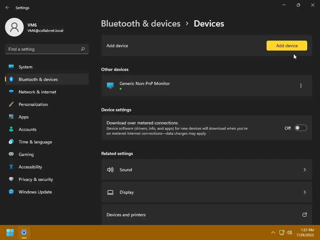Screen dimensions: 320x240
Task: Click the yellow Add device button
Action: coord(287,46)
